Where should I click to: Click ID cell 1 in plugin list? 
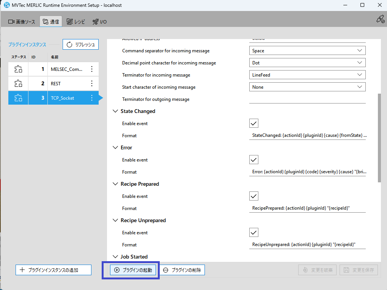(x=38, y=69)
